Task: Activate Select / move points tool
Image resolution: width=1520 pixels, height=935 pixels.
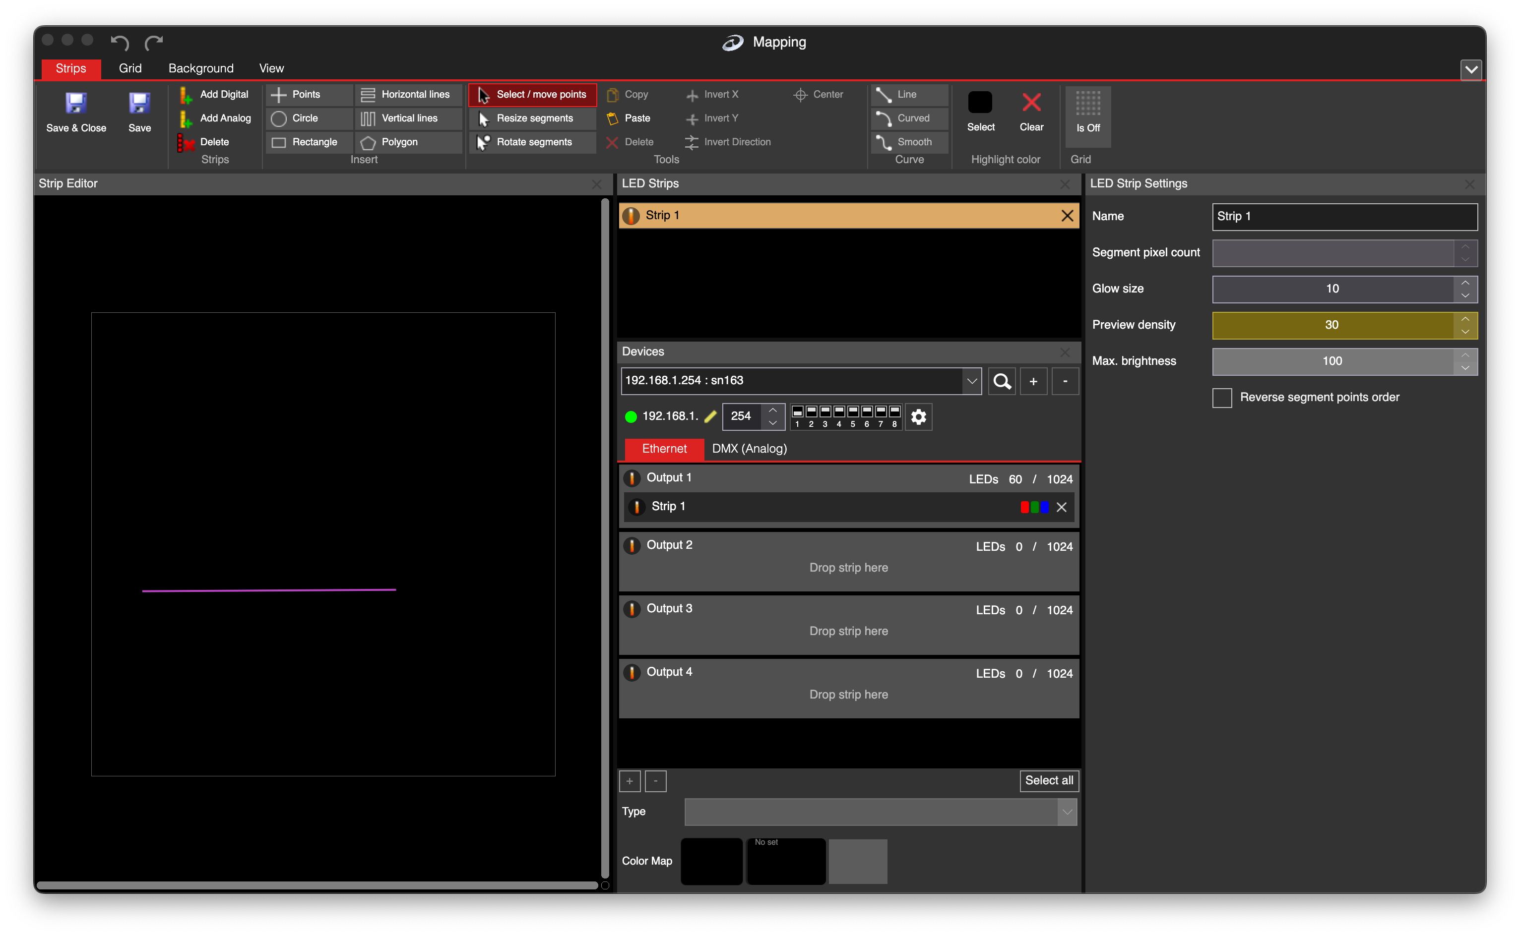Action: (533, 95)
